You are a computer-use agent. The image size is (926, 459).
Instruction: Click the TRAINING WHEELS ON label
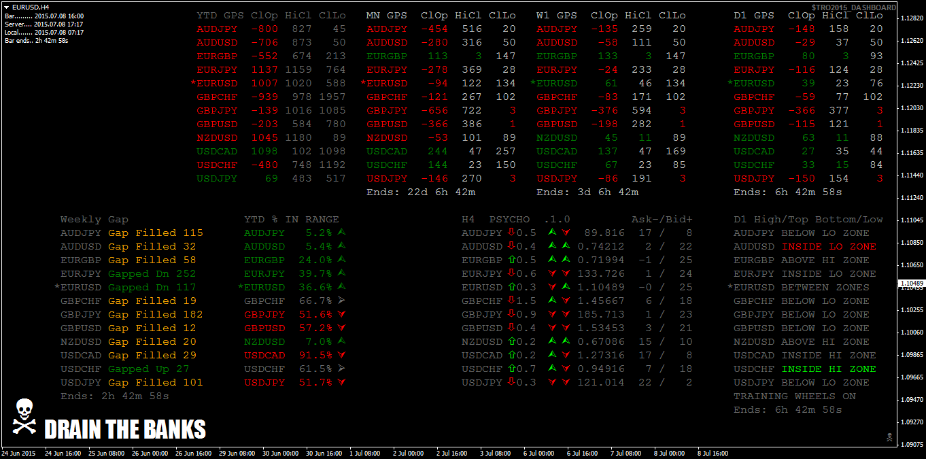(x=795, y=396)
